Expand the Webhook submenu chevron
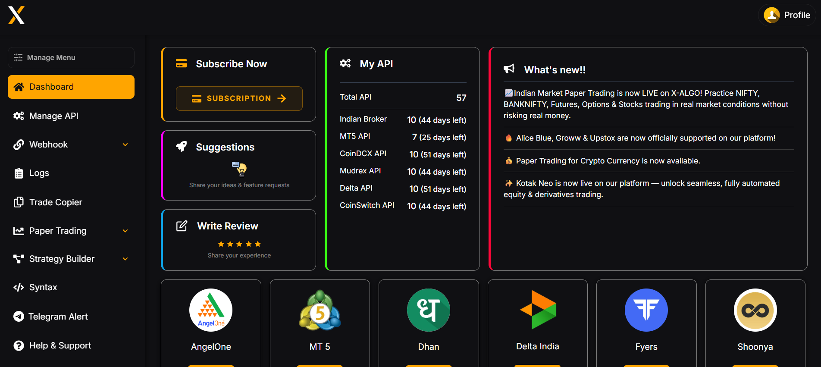This screenshot has width=821, height=367. [125, 144]
